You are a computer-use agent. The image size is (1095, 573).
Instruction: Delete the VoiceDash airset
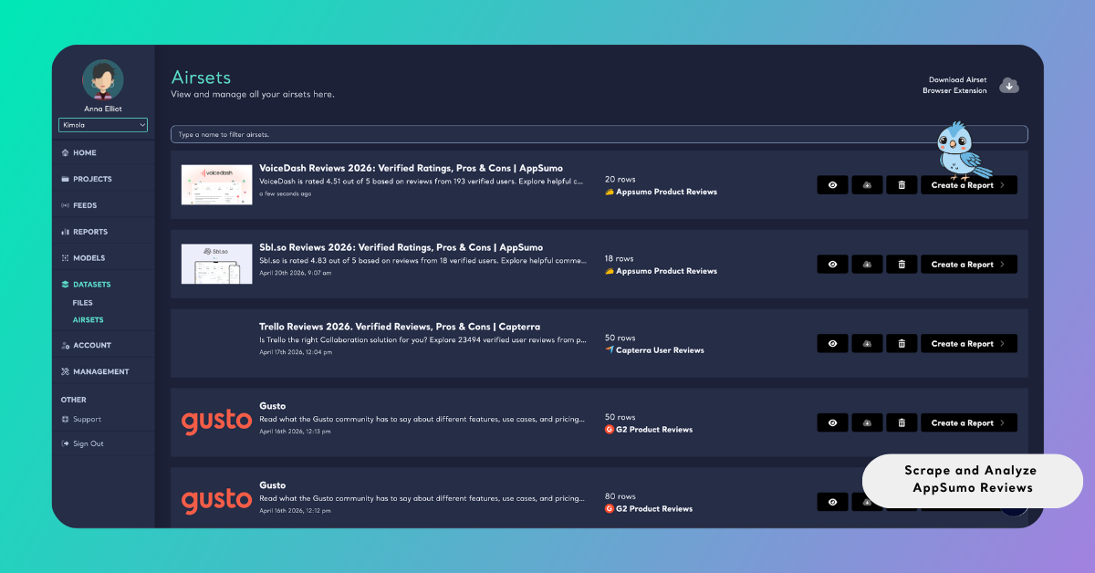point(902,185)
